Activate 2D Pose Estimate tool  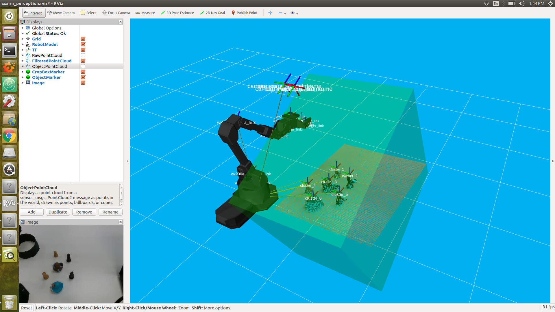177,13
